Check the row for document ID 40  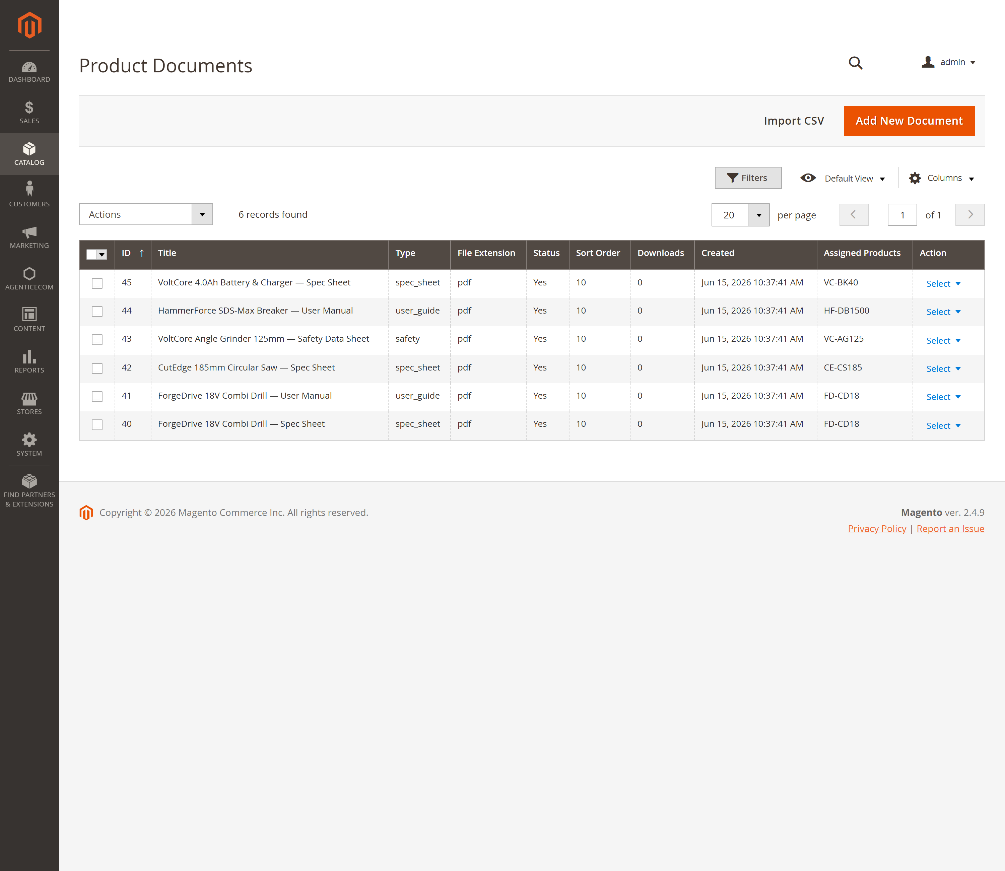97,425
